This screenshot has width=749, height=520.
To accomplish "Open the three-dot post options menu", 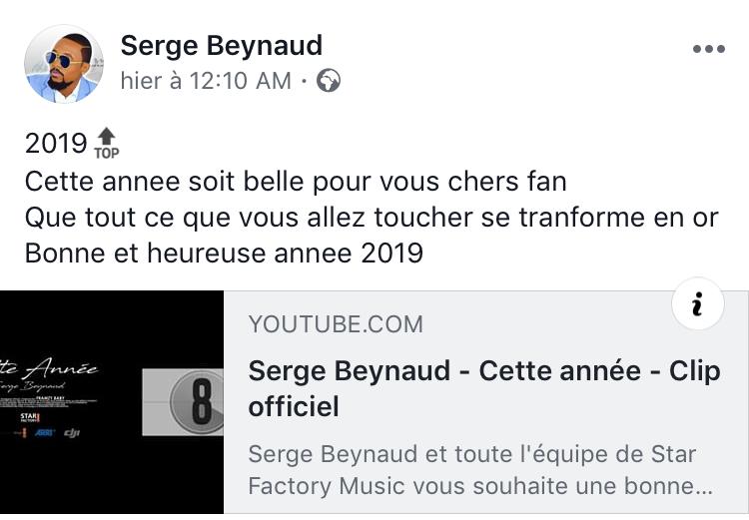I will click(x=708, y=49).
